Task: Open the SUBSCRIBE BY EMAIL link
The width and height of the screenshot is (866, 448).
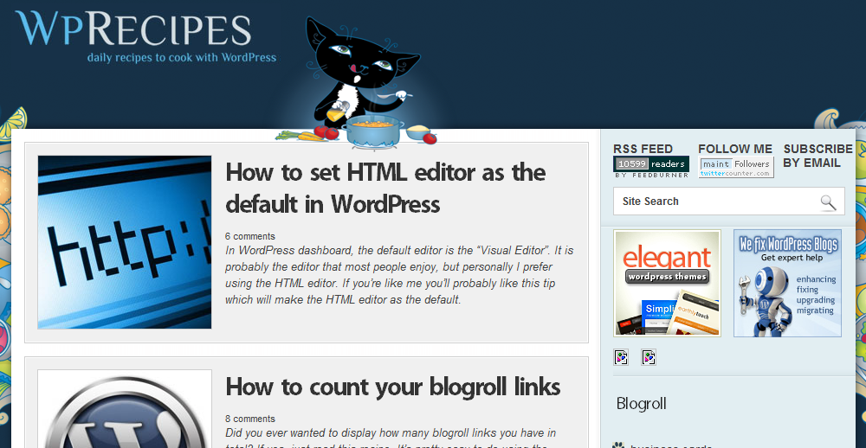Action: click(x=818, y=156)
